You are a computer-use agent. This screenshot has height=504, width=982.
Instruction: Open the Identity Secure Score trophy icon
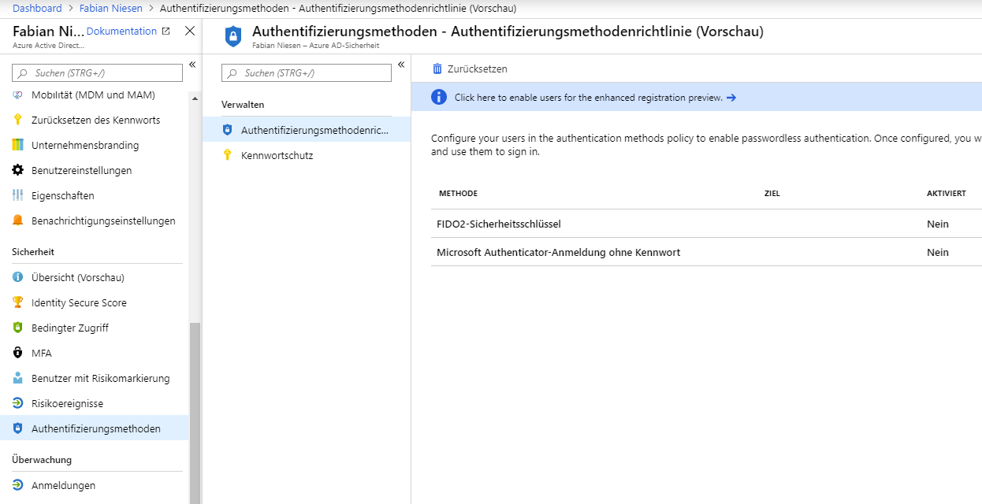(18, 302)
